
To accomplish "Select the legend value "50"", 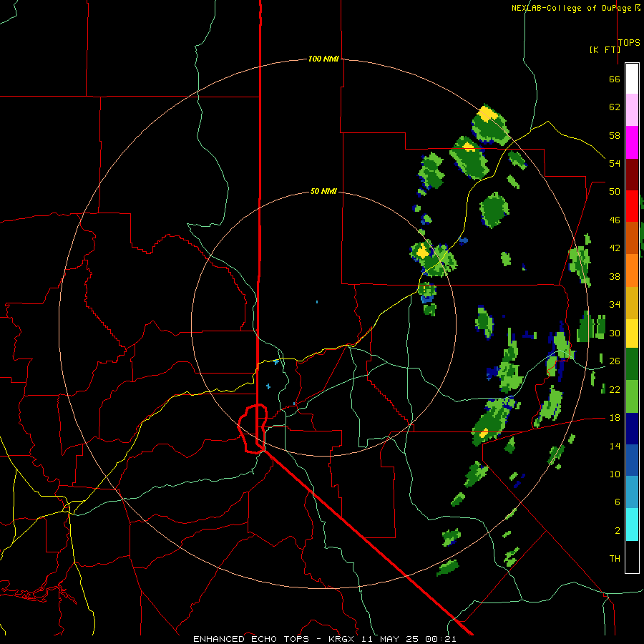I will pyautogui.click(x=615, y=192).
